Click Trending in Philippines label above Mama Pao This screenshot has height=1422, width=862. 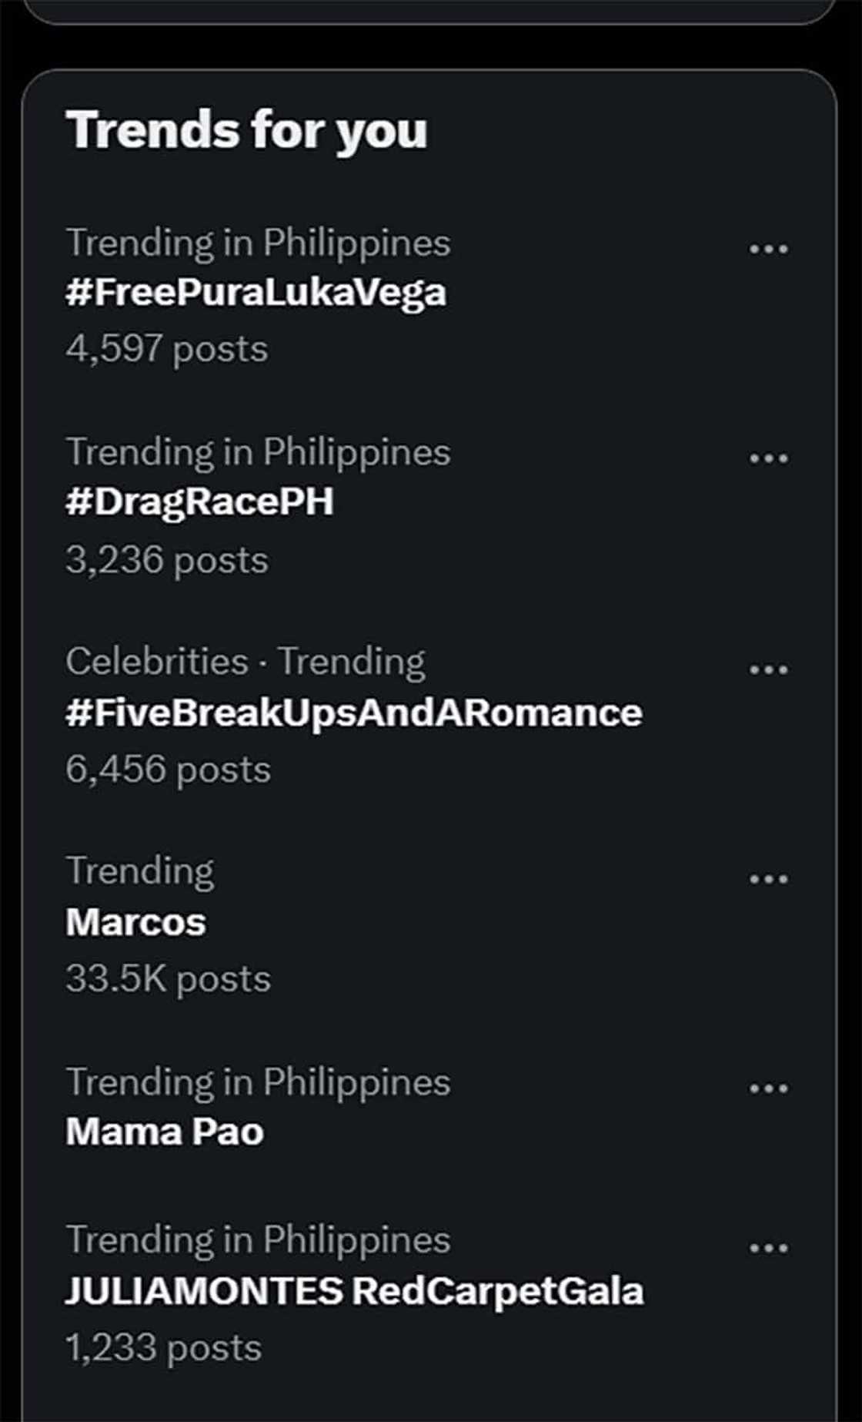258,1082
